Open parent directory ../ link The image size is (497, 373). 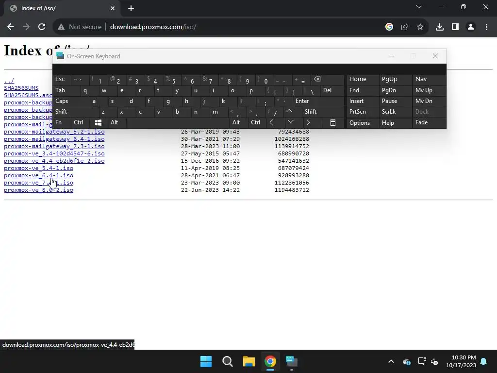(x=9, y=81)
